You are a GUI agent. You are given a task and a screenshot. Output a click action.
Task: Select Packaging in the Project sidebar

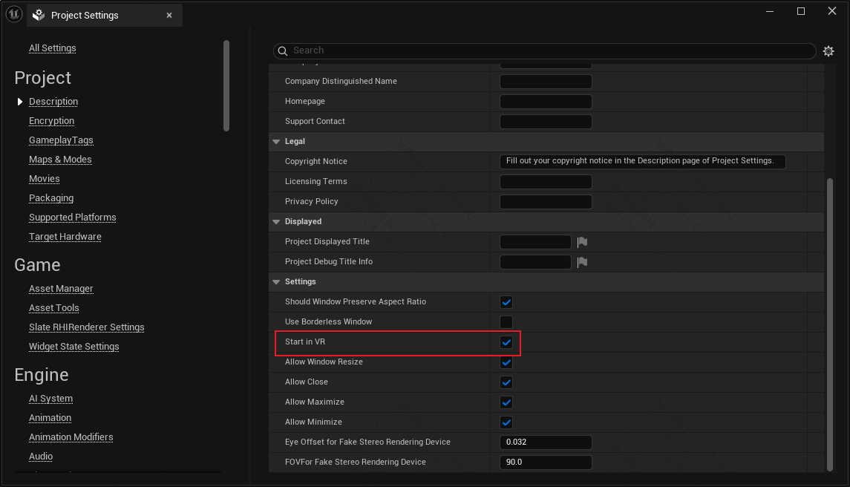point(51,198)
